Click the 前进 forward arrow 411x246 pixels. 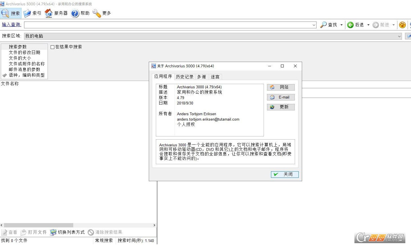381,25
